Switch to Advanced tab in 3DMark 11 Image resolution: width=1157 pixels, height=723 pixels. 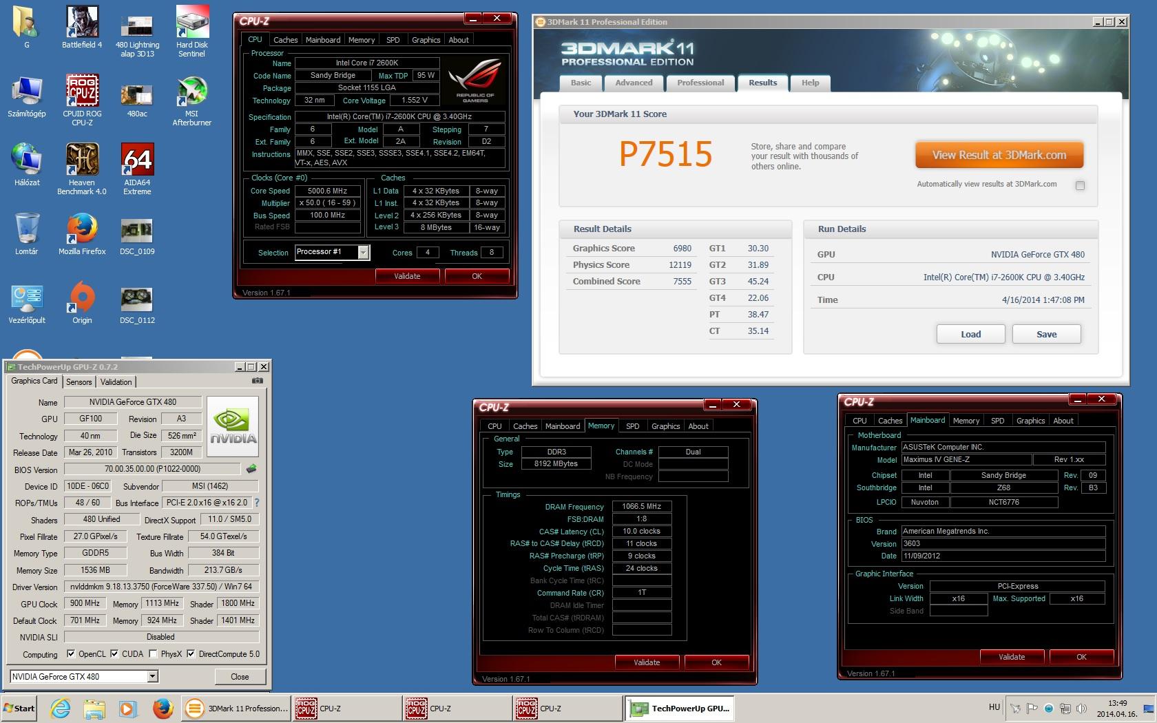pyautogui.click(x=634, y=83)
